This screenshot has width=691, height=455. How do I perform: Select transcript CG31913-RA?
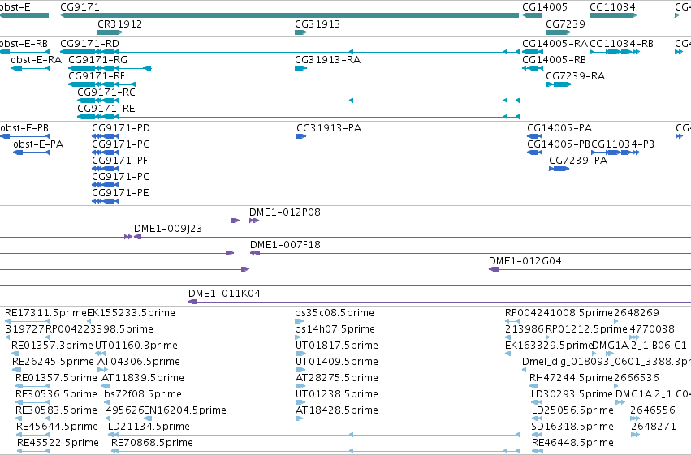click(300, 68)
